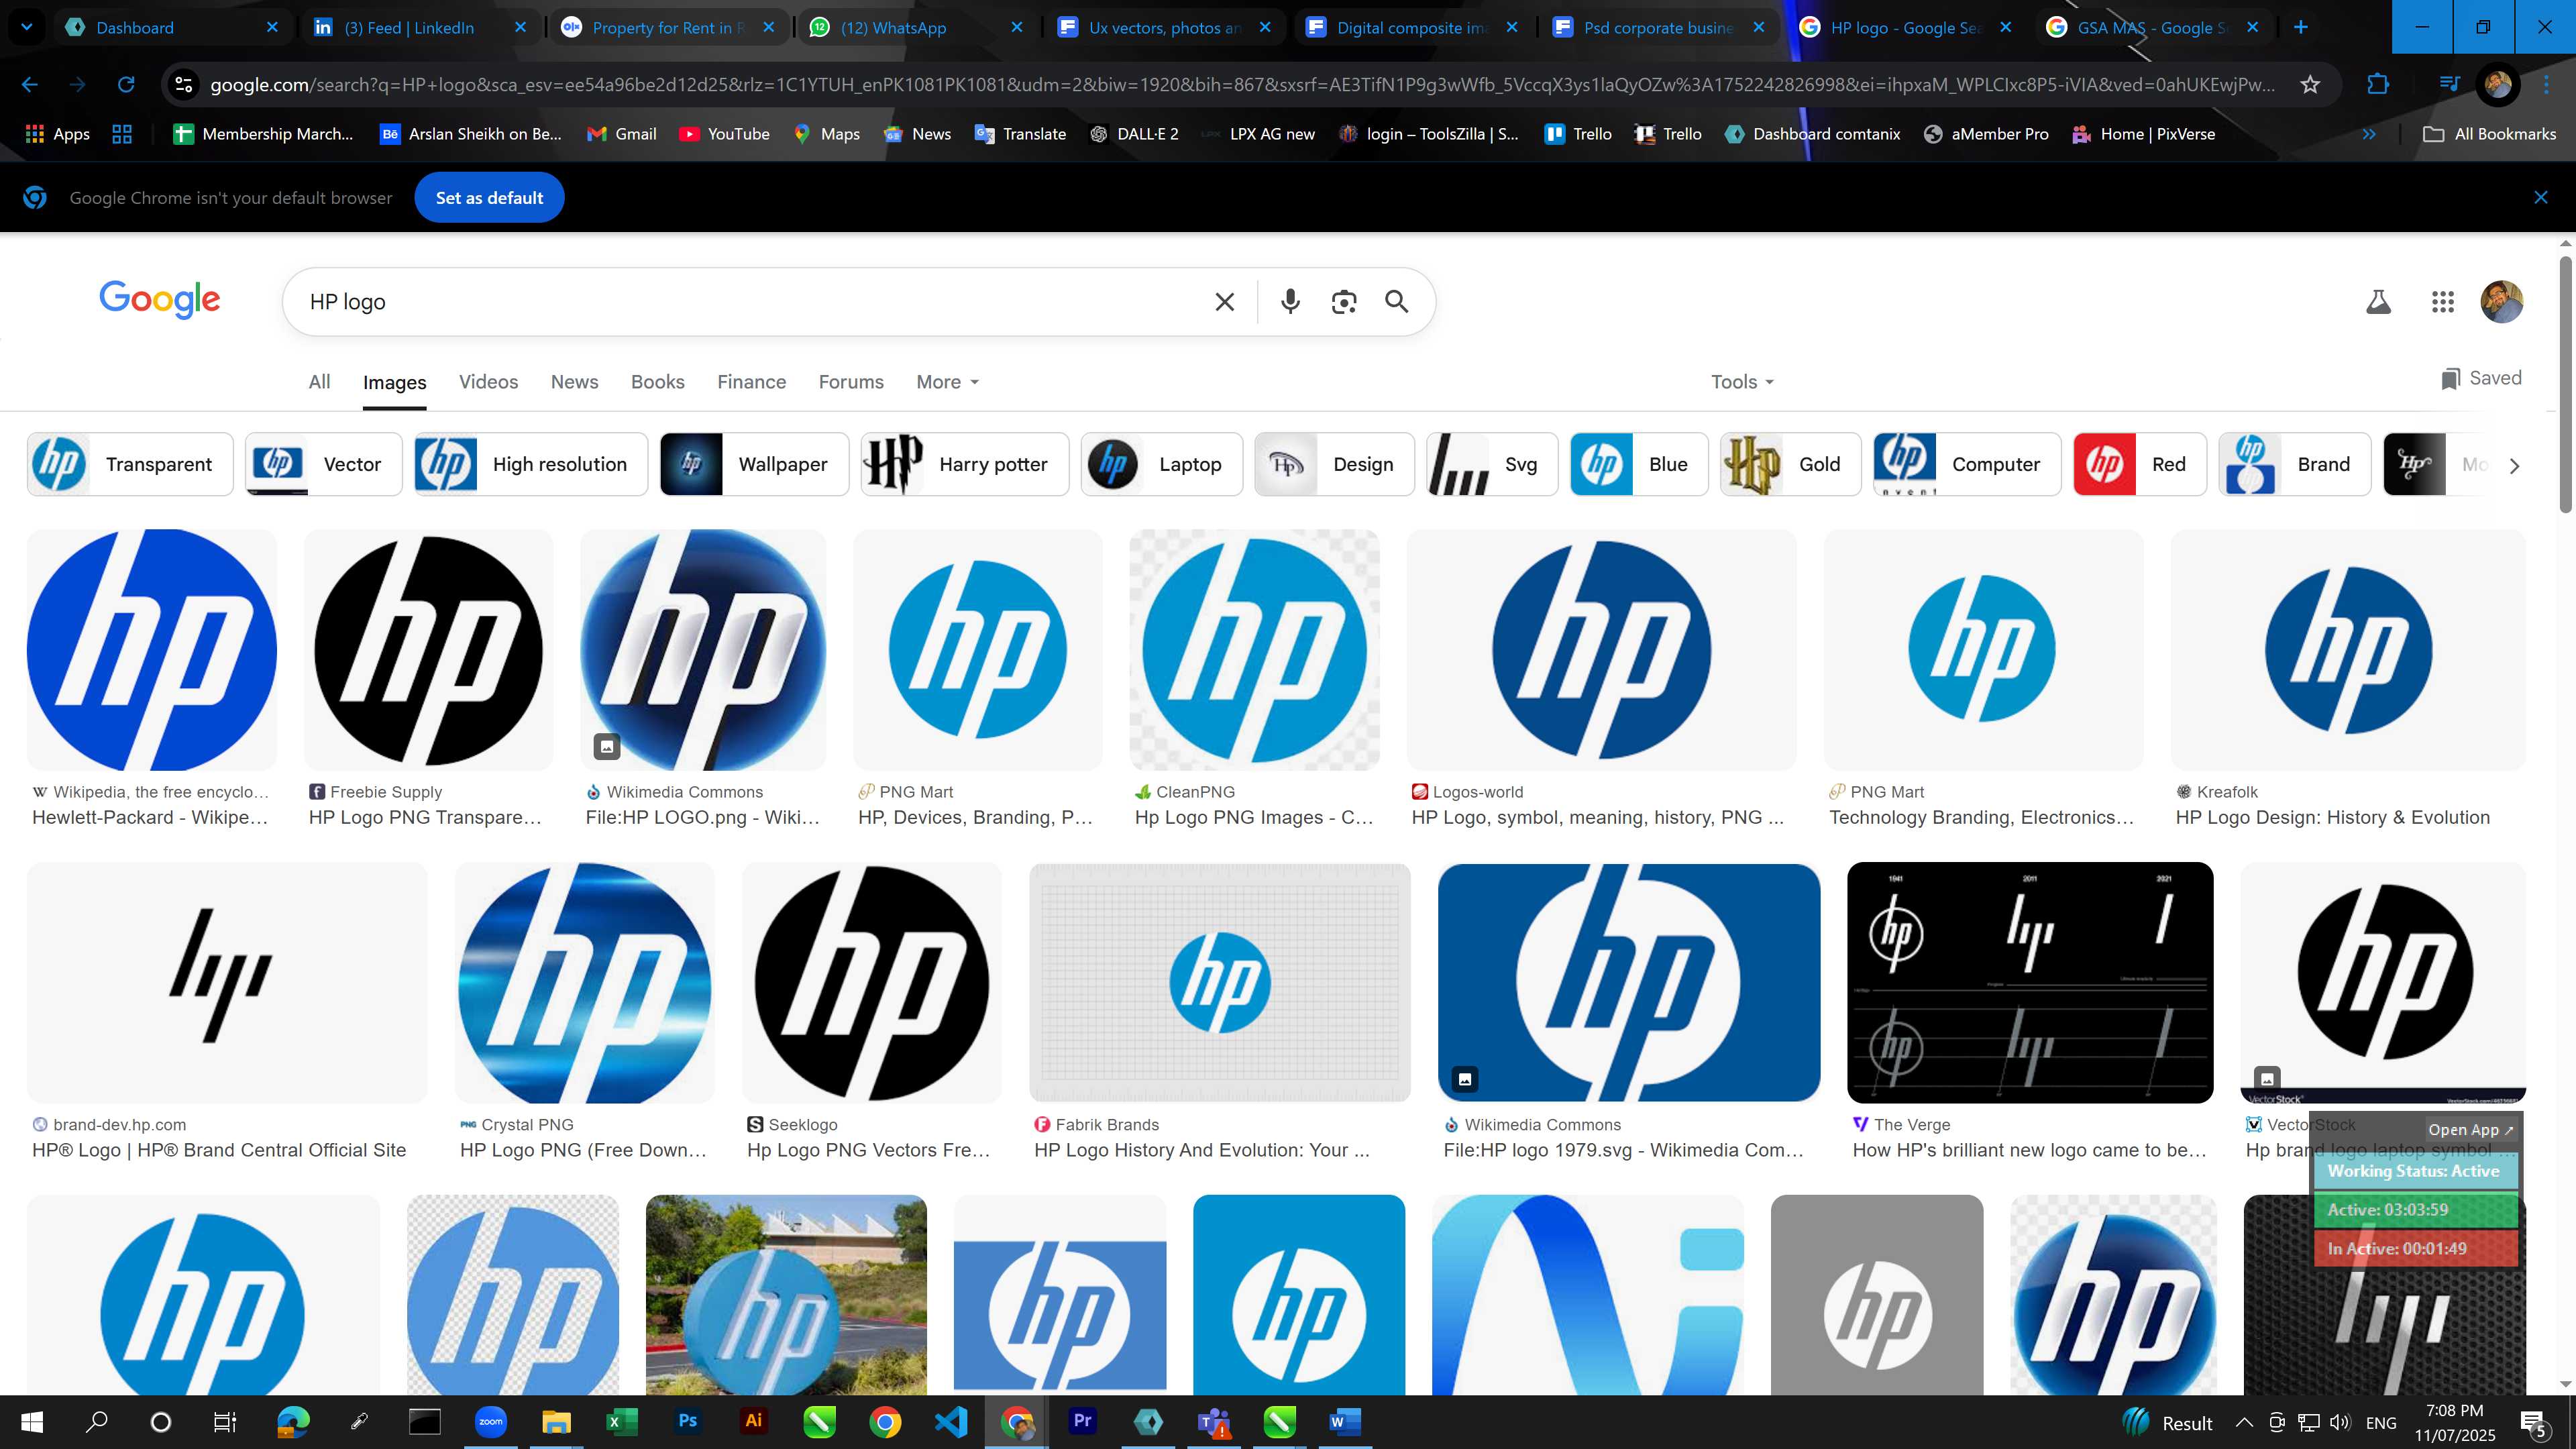The image size is (2576, 1449).
Task: Open Microsoft Word from taskbar
Action: pos(1345,1421)
